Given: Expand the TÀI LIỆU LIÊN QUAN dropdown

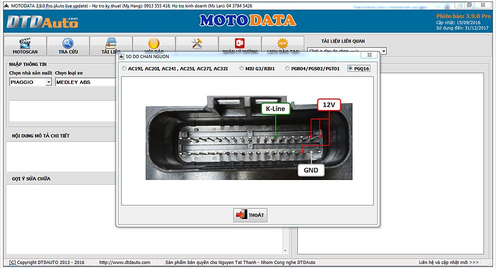Looking at the screenshot, I should point(384,51).
